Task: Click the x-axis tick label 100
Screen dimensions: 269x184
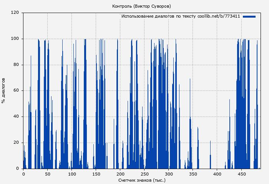Action: click(72, 174)
